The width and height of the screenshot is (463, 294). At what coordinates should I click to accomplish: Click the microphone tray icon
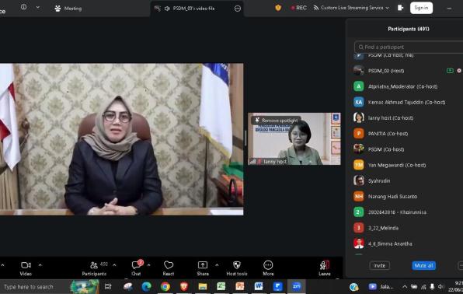[432, 286]
